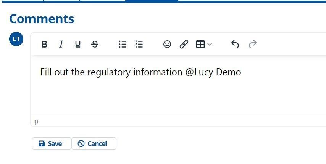The width and height of the screenshot is (326, 164).
Task: Select the 'p' element path in editor footer
Action: (x=36, y=121)
